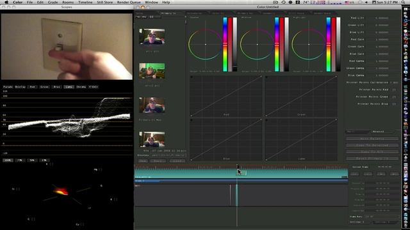The image size is (410, 230).
Task: Adjust the Highlight saturation red slider
Action: [x=333, y=44]
